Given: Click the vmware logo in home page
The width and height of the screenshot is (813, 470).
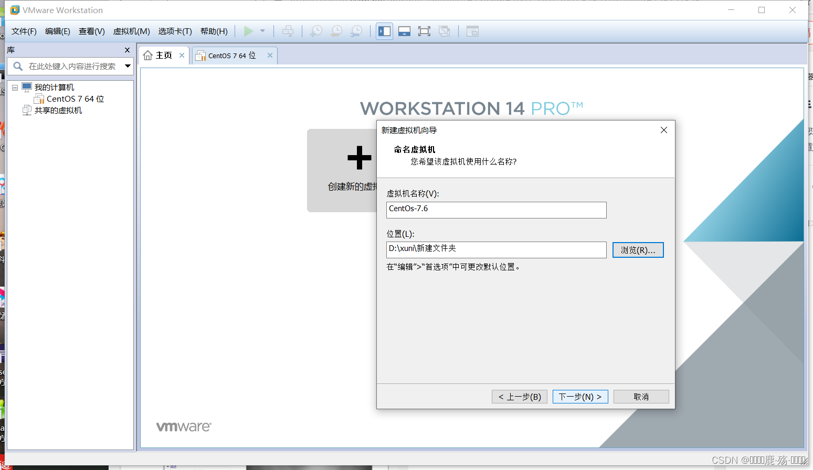Looking at the screenshot, I should pyautogui.click(x=184, y=427).
